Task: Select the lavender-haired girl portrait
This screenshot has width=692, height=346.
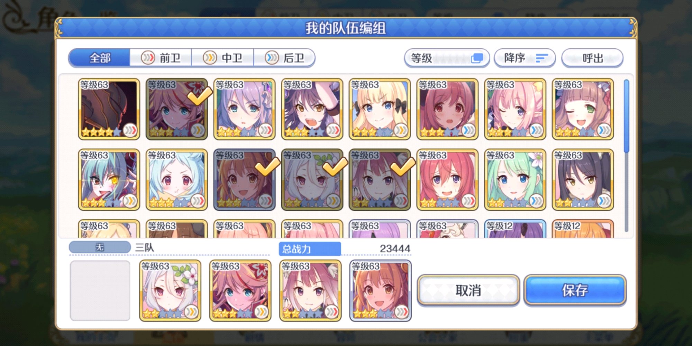Action: click(x=244, y=109)
